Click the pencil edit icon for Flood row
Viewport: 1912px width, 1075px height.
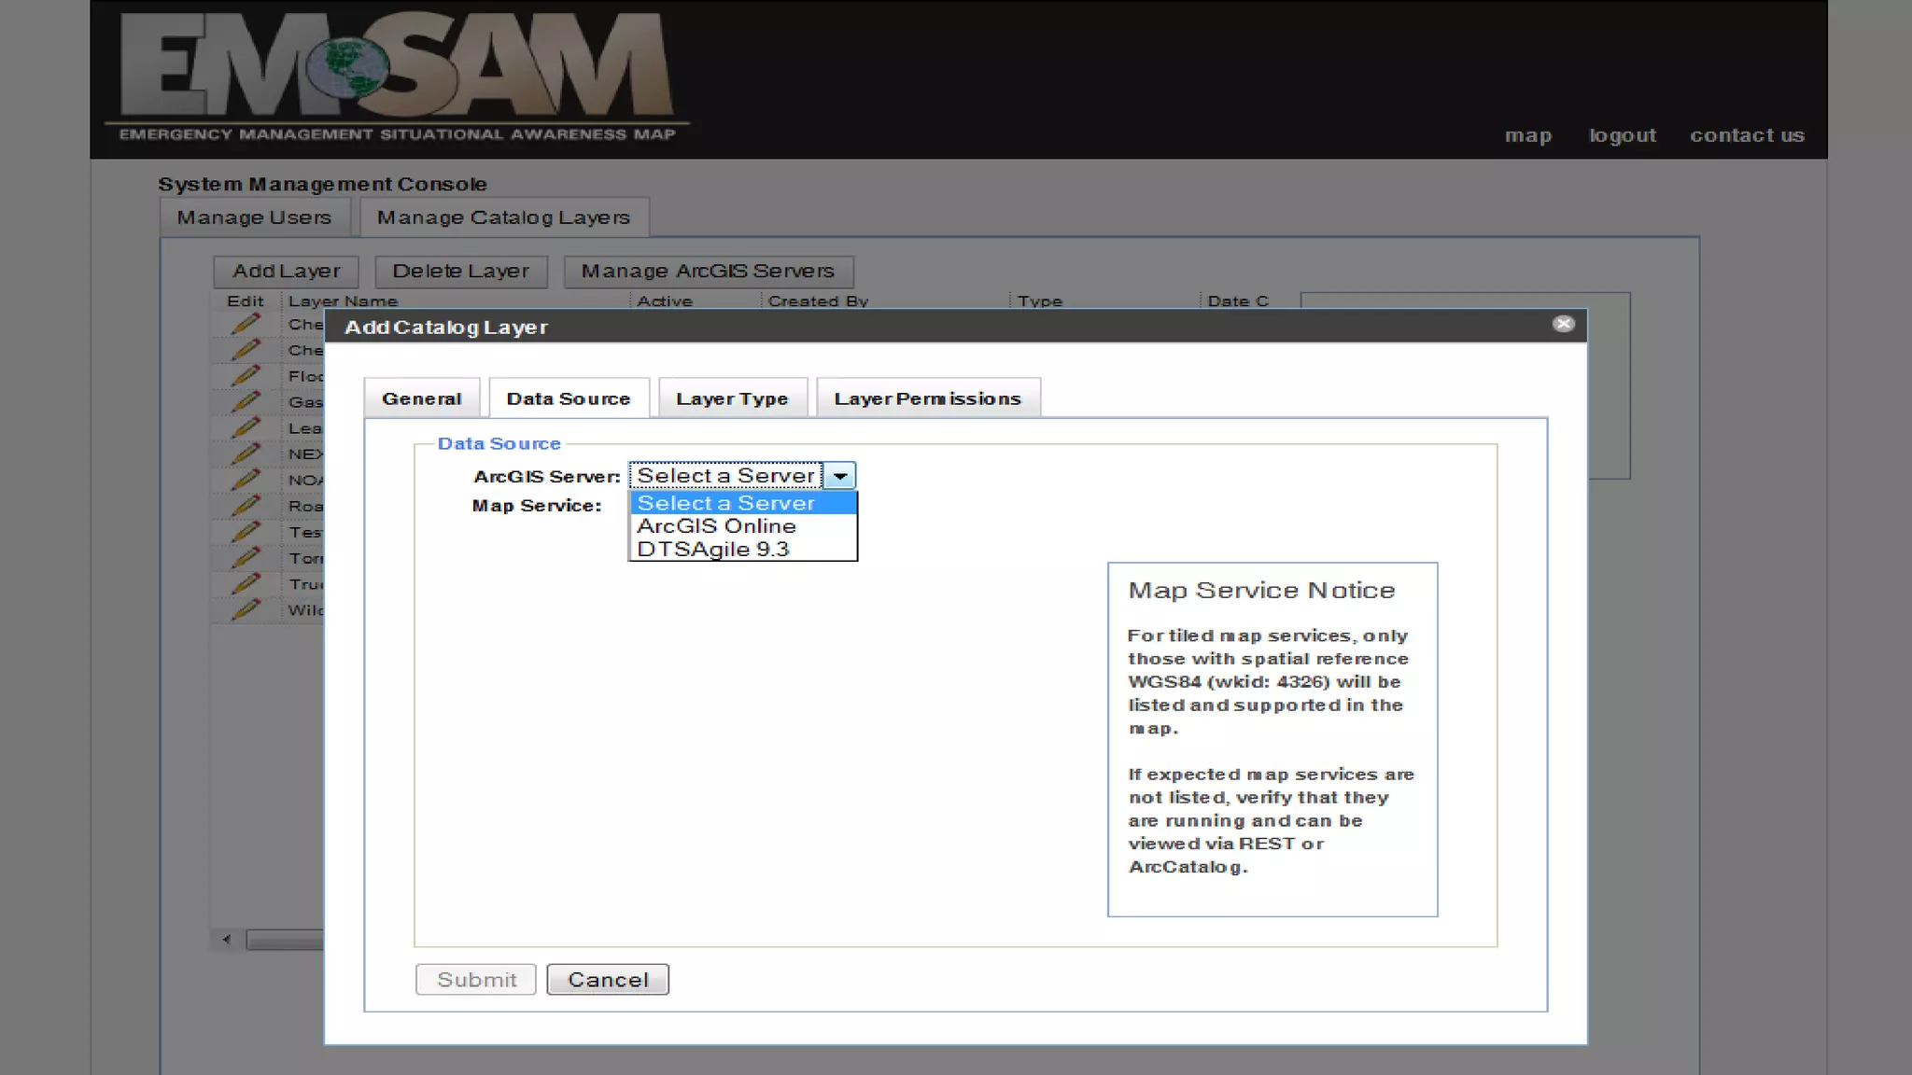click(246, 375)
